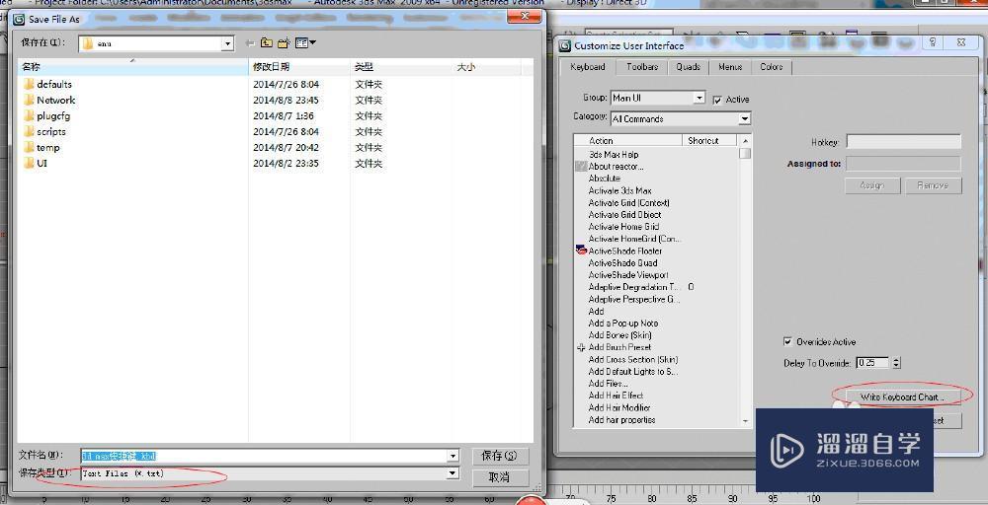Select 'Add Default Lights to S...' action
Image resolution: width=988 pixels, height=505 pixels.
tap(633, 372)
